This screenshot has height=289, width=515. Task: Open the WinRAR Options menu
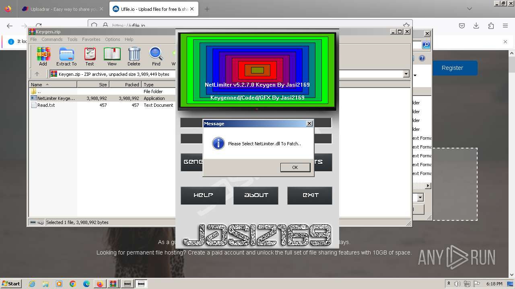113,39
